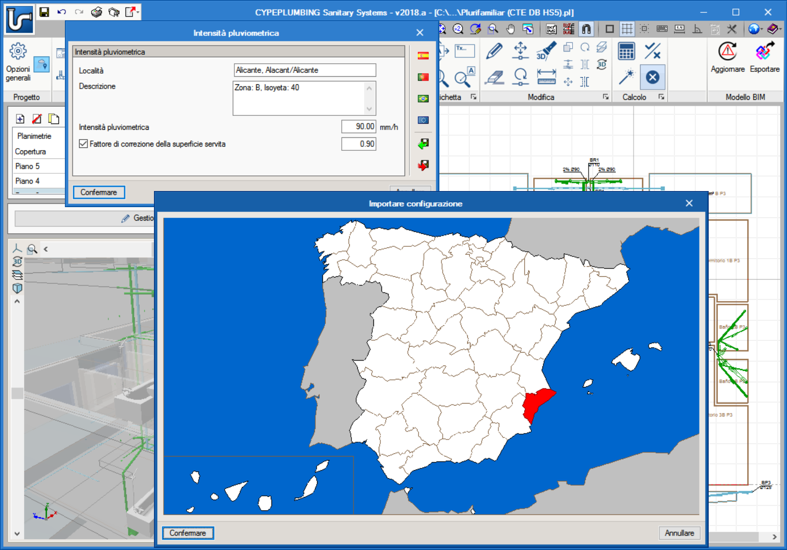The width and height of the screenshot is (787, 550).
Task: Select Piano 5 in the Planimetrie list
Action: [x=39, y=166]
